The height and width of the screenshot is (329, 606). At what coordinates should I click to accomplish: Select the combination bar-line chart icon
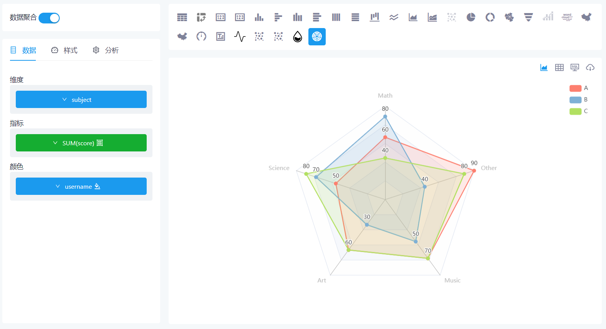375,17
